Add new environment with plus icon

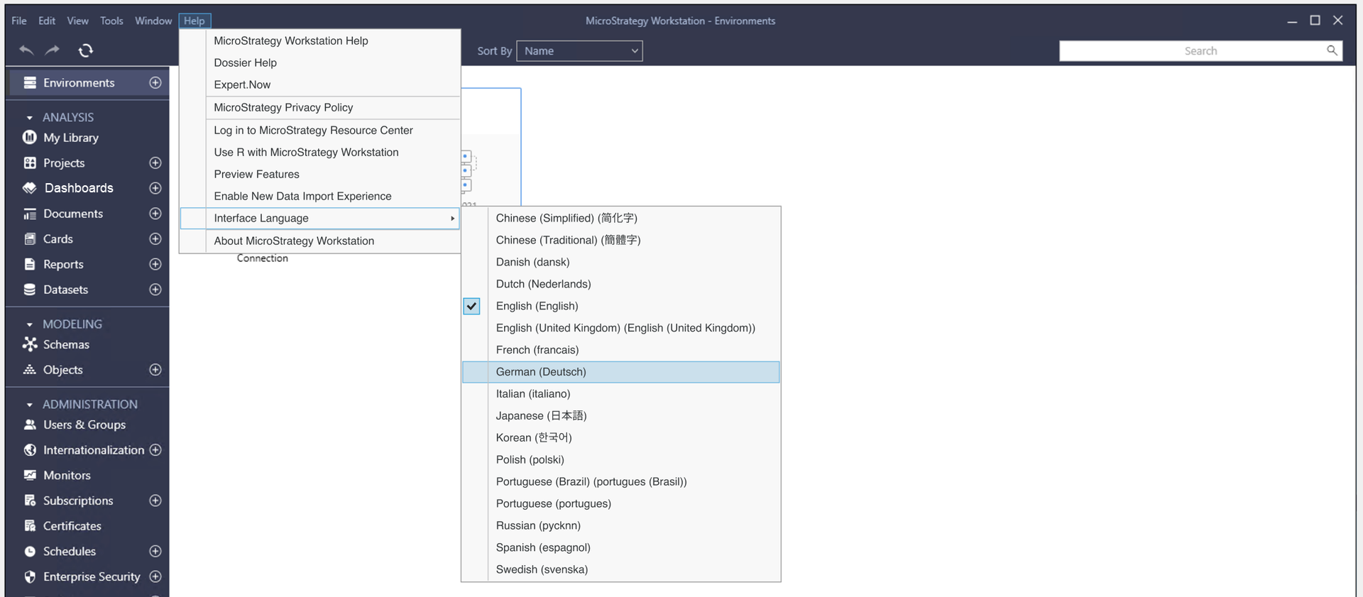[x=155, y=83]
